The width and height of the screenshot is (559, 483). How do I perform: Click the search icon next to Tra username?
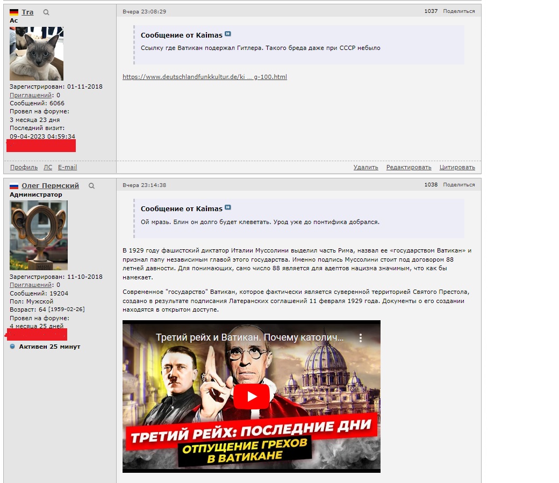pos(46,12)
